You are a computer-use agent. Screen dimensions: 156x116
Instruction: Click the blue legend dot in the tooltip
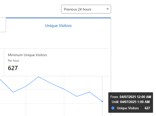click(x=113, y=108)
